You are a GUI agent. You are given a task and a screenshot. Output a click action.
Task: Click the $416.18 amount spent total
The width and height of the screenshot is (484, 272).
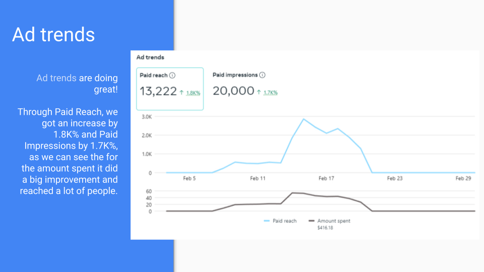click(325, 228)
